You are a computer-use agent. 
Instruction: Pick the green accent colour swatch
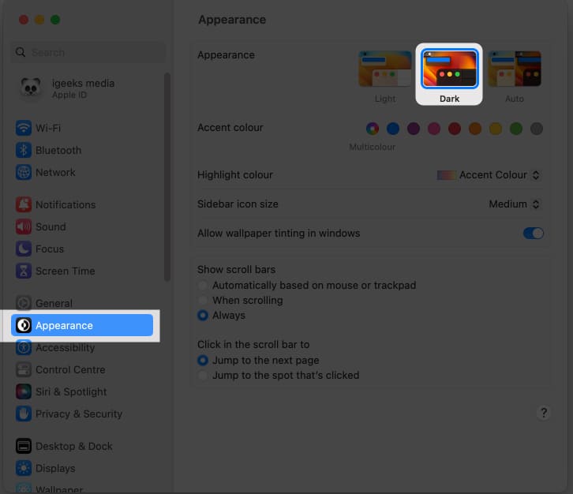[515, 129]
